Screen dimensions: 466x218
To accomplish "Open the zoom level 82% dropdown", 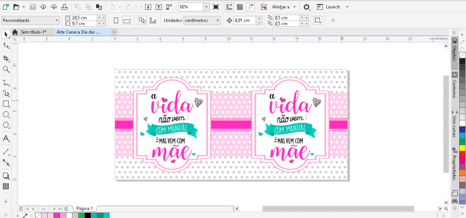I will point(206,7).
